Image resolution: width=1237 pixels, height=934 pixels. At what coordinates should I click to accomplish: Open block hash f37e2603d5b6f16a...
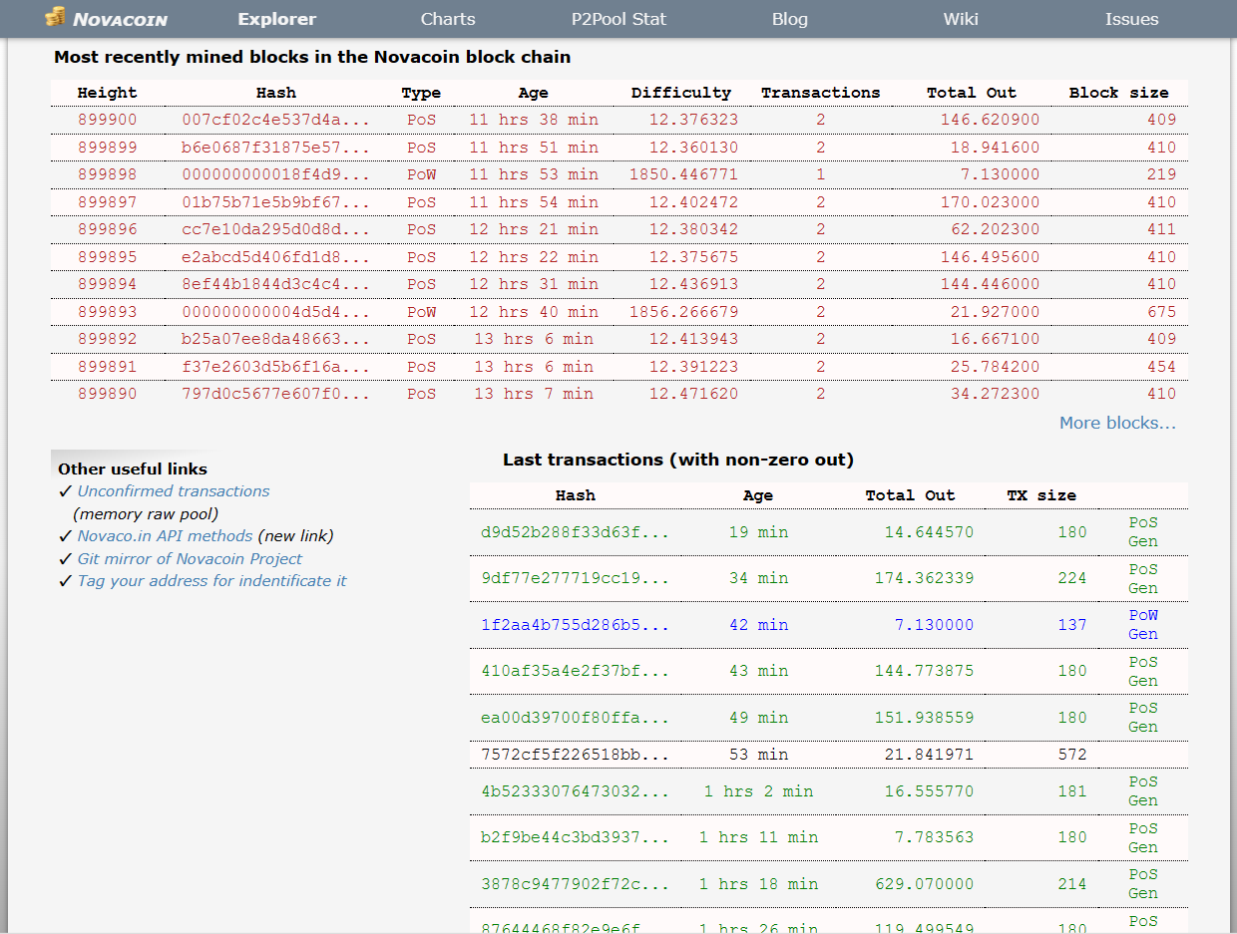(x=275, y=367)
